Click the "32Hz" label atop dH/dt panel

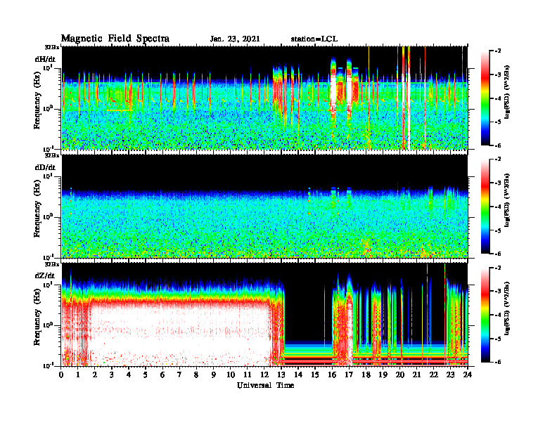coord(52,47)
